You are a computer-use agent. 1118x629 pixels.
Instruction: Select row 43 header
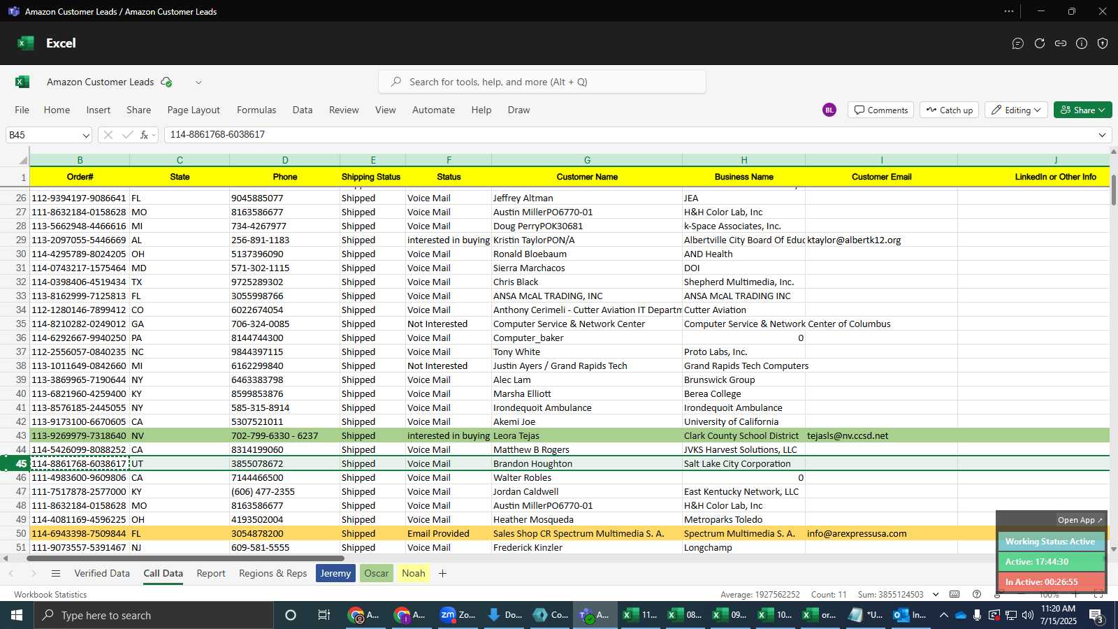pos(15,435)
